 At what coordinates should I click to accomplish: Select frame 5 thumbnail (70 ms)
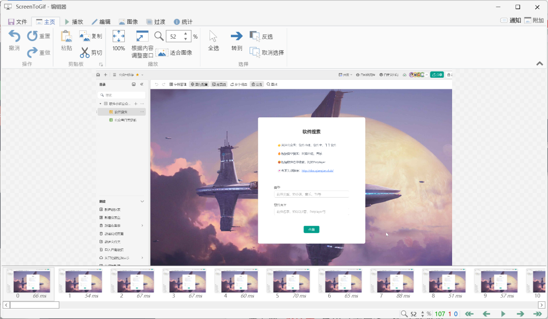tap(289, 283)
